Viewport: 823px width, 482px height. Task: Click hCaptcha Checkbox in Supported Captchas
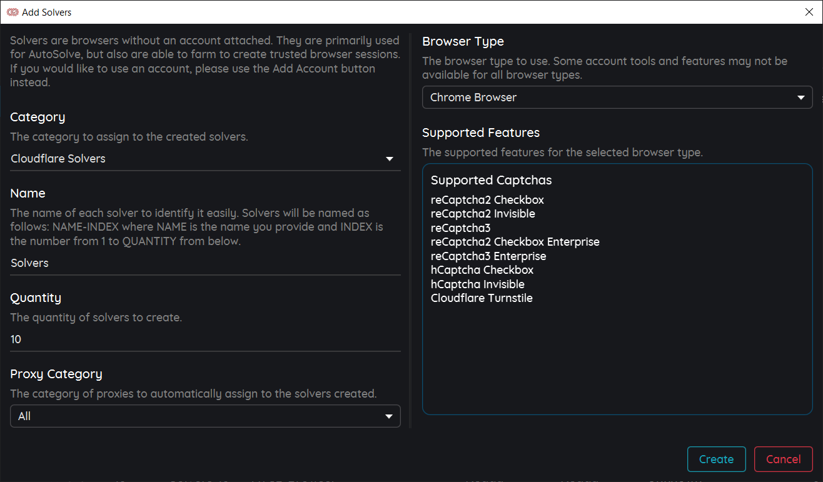coord(482,269)
